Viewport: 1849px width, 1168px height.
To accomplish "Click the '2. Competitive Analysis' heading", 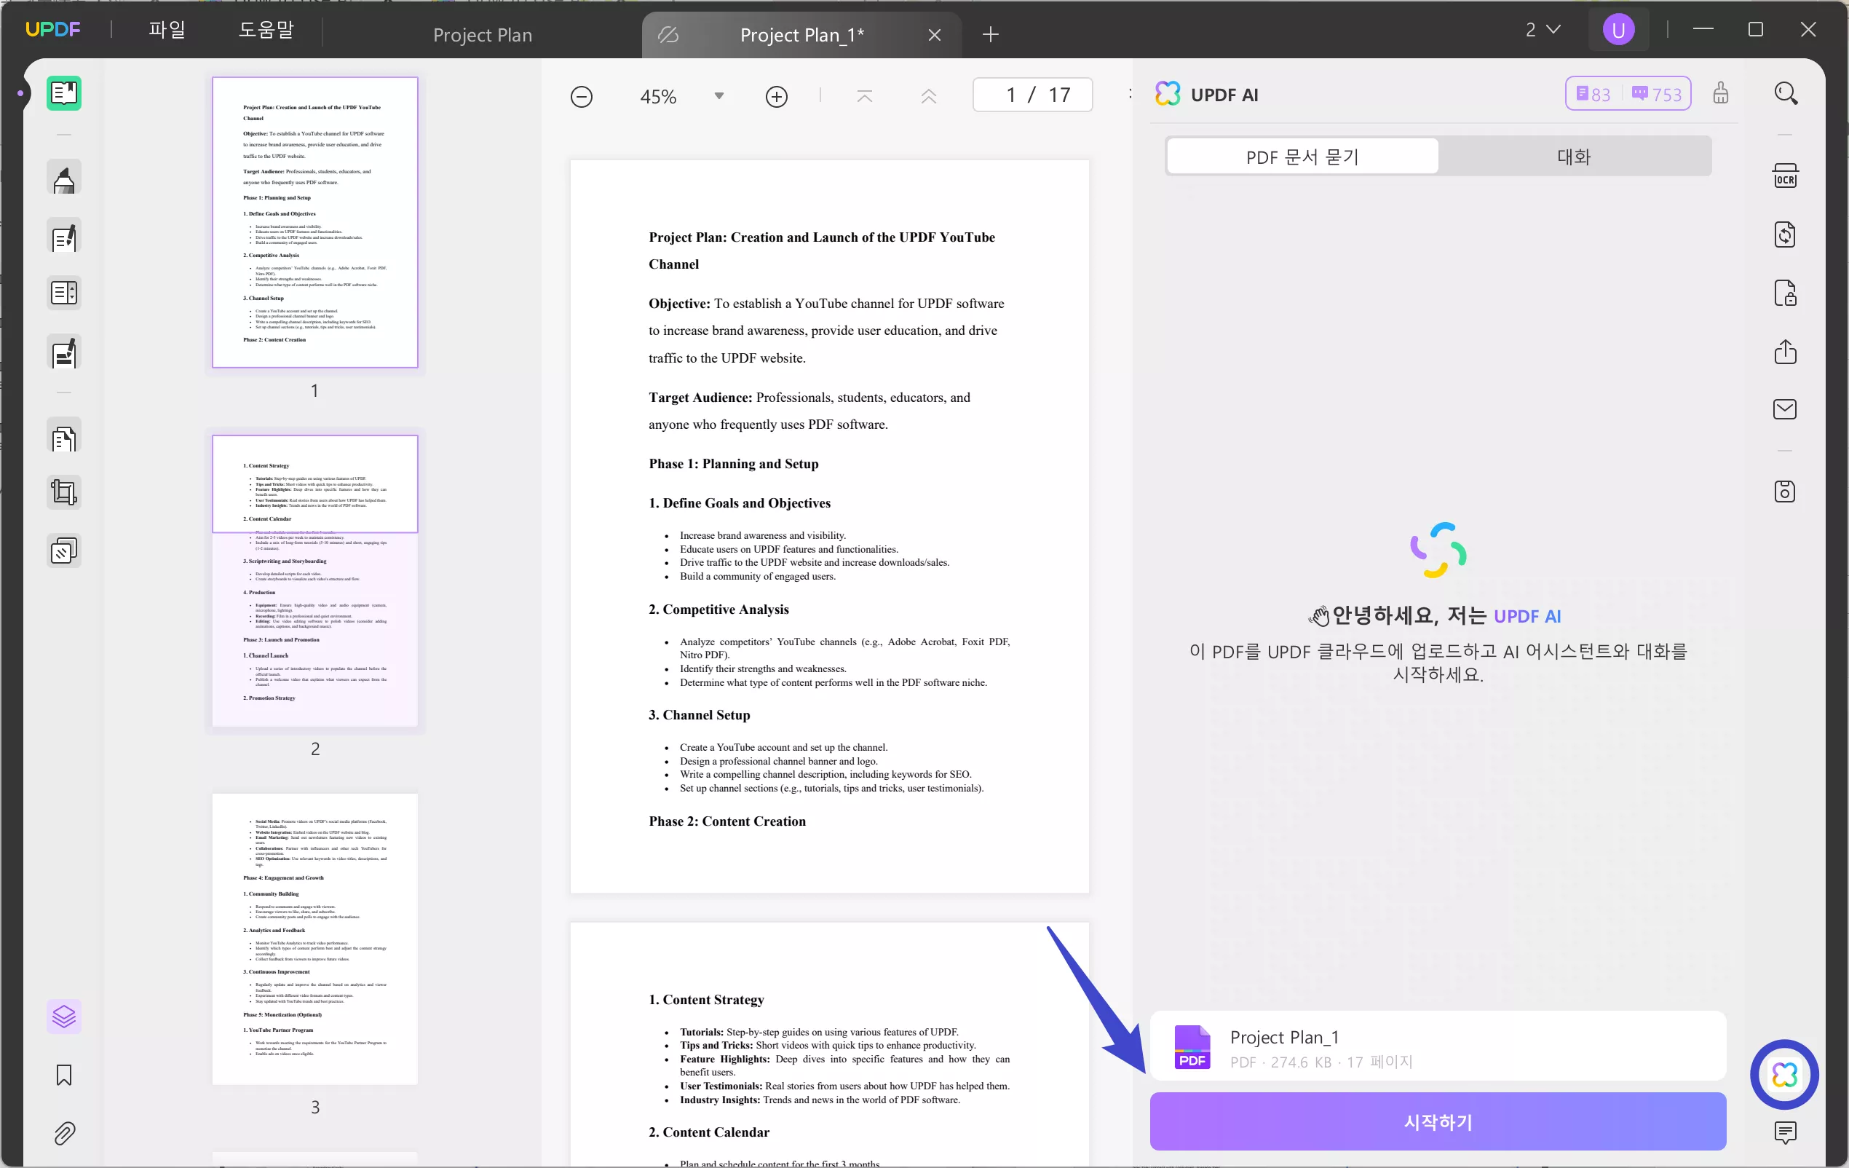I will (718, 609).
